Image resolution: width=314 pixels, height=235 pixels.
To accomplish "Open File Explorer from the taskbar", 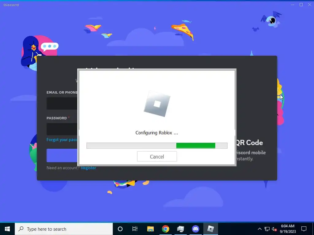I will pyautogui.click(x=150, y=229).
